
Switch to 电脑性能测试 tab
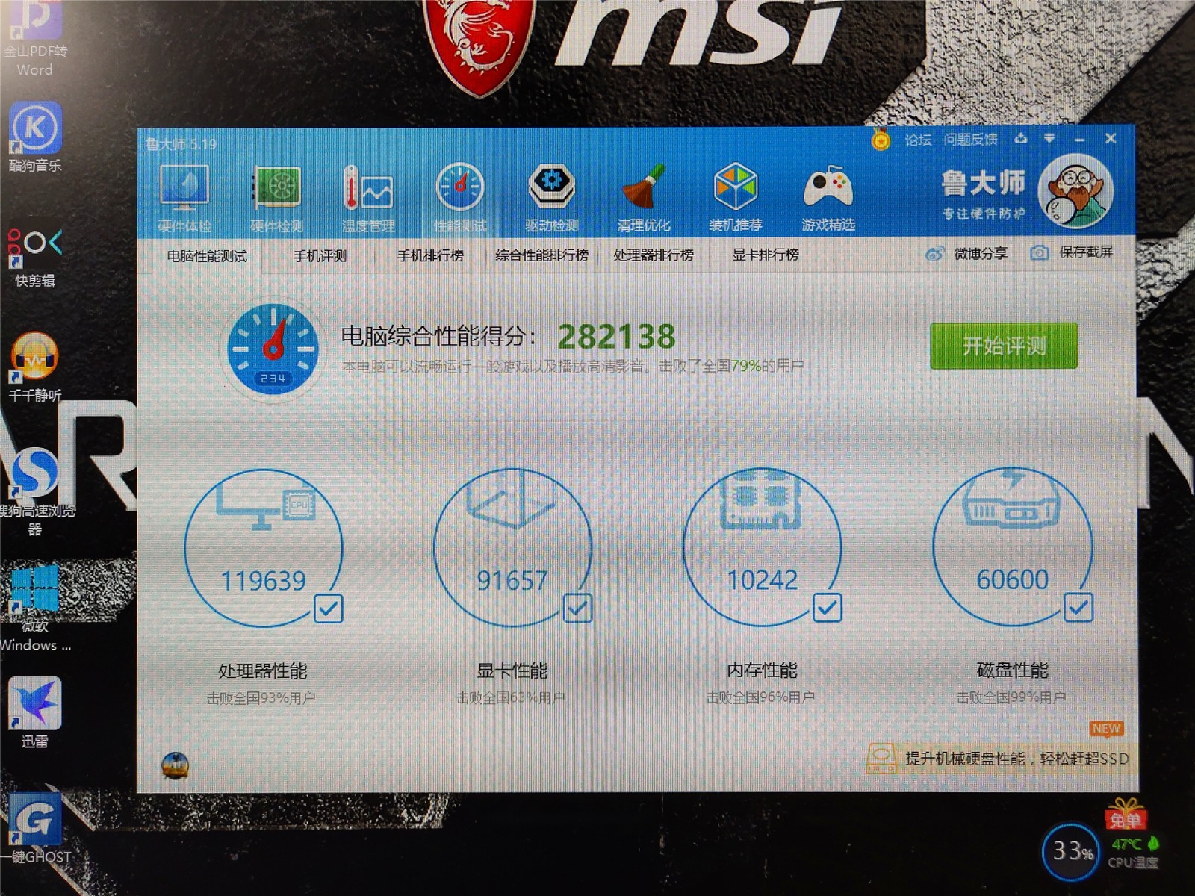click(x=207, y=256)
